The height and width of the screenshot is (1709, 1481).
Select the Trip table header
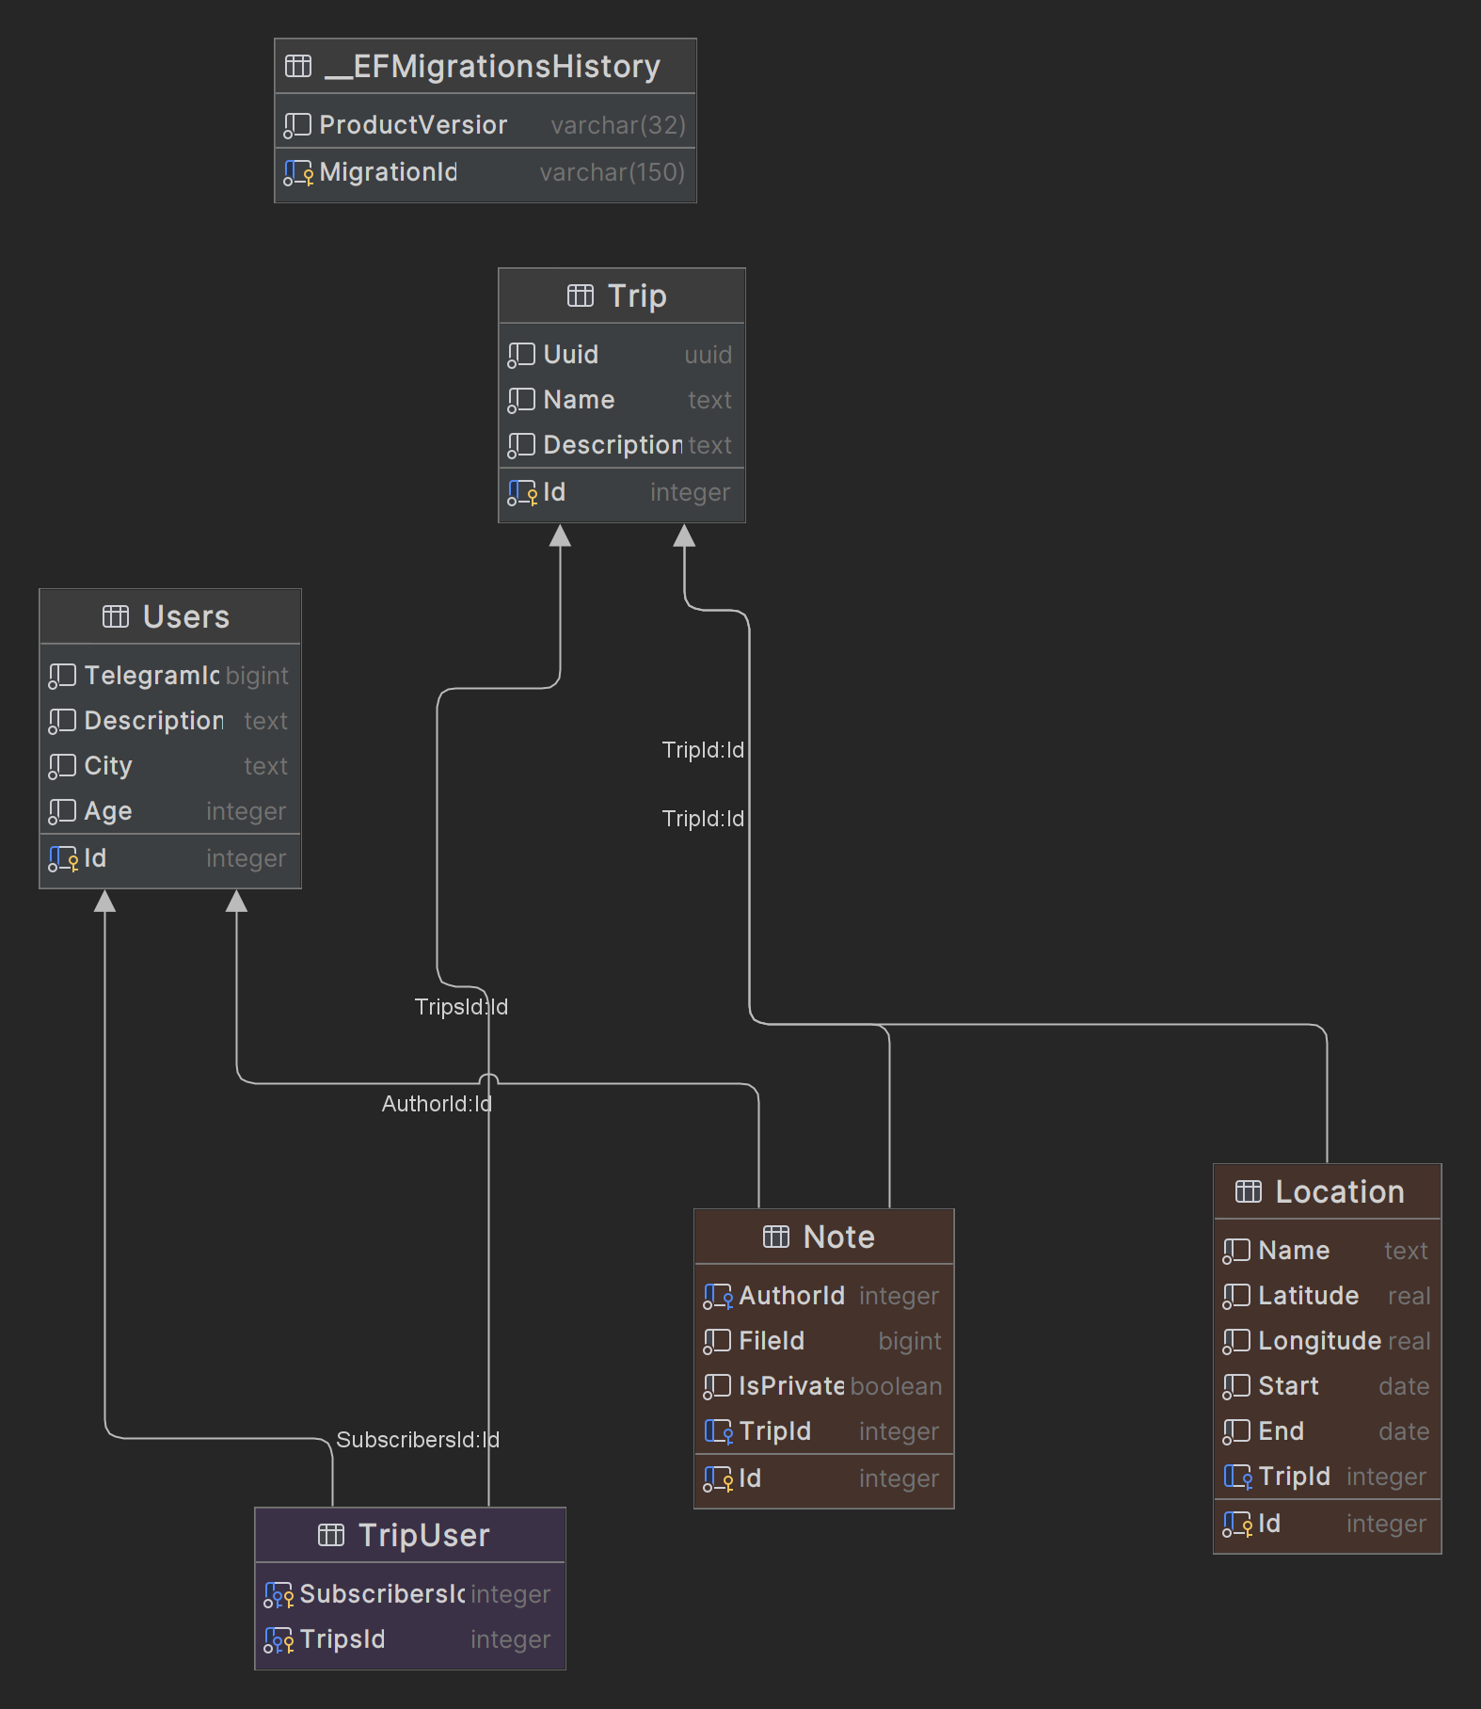coord(622,295)
